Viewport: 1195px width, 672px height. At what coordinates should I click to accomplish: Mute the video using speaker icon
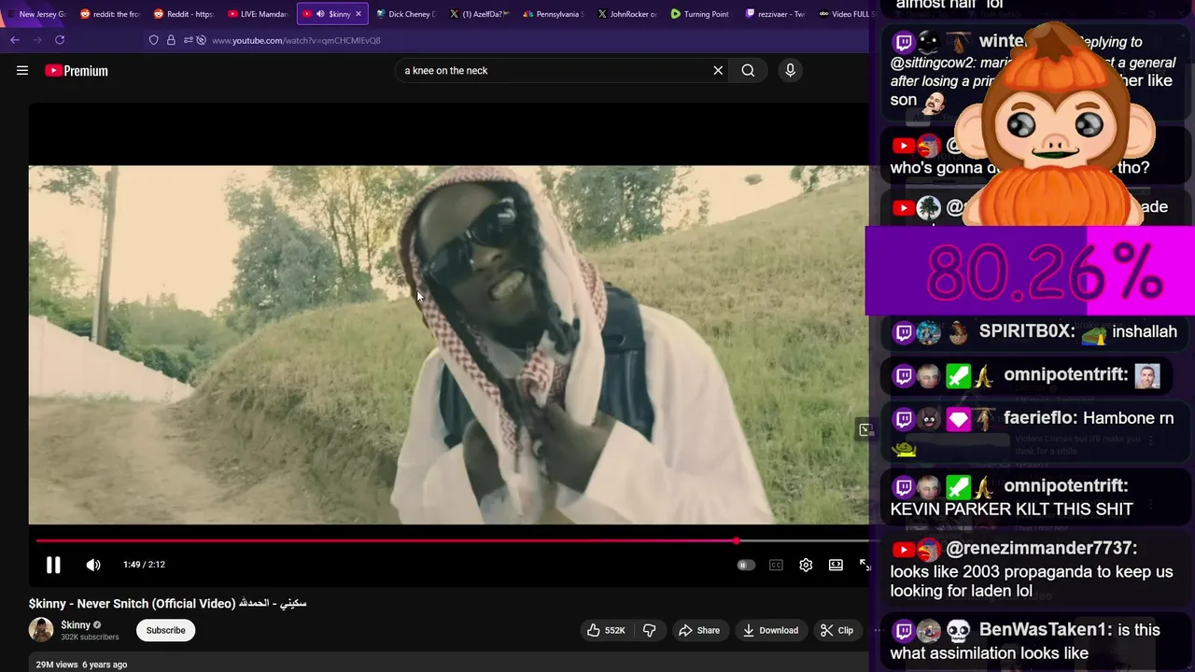(x=93, y=565)
